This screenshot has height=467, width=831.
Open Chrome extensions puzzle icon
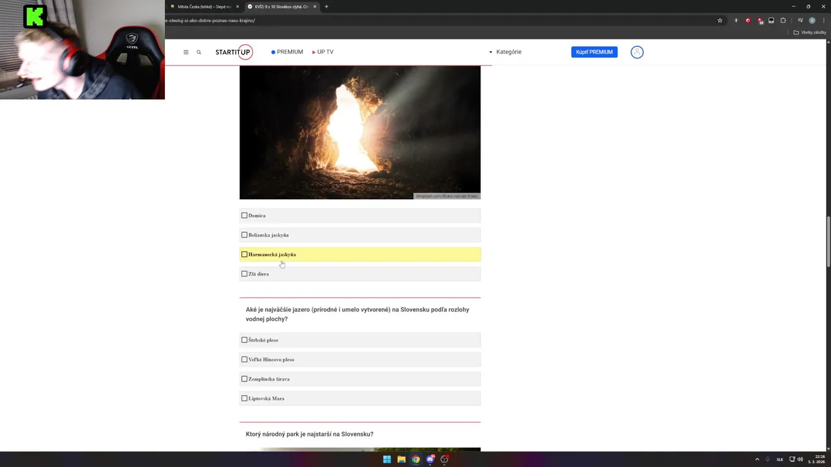click(x=783, y=20)
